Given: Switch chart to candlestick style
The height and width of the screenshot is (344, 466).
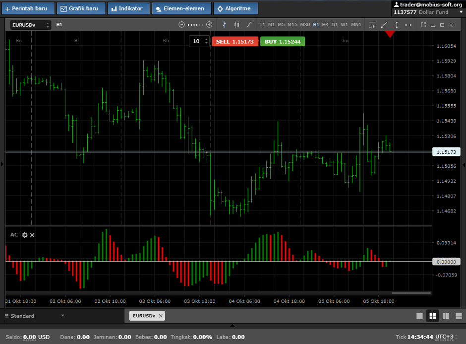Looking at the screenshot, I should click(x=236, y=25).
